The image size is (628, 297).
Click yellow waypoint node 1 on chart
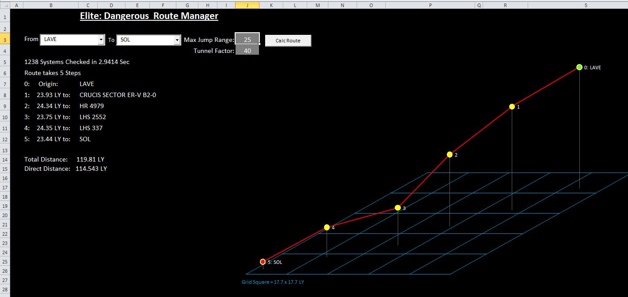coord(512,107)
